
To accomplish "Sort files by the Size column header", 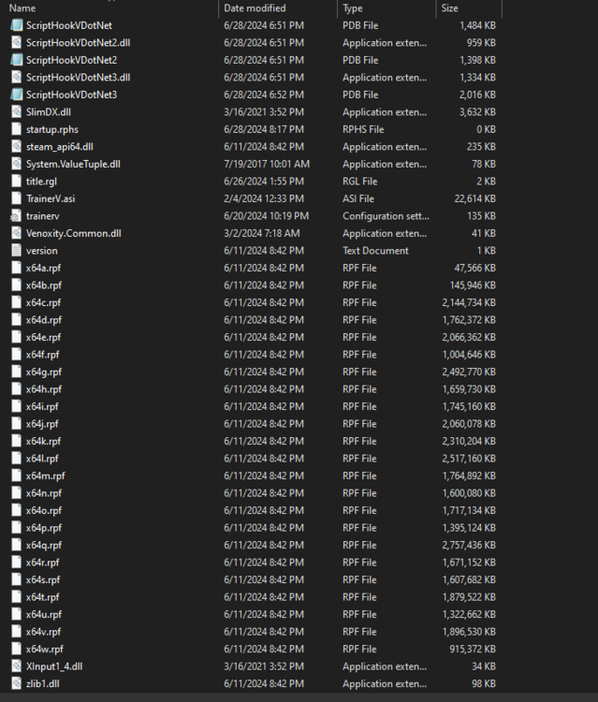I will (x=449, y=8).
